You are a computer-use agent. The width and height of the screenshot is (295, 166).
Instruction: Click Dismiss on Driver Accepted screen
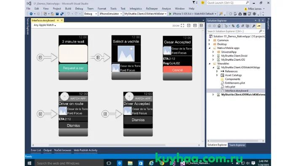[138, 120]
